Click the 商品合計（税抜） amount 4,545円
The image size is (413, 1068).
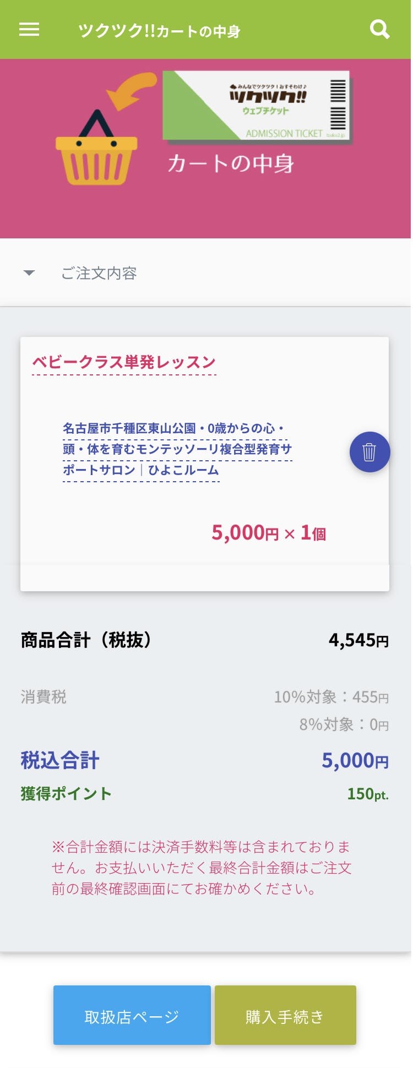(359, 640)
